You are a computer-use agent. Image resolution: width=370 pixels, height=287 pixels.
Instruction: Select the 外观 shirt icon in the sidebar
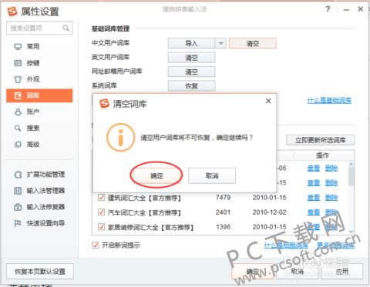[18, 79]
